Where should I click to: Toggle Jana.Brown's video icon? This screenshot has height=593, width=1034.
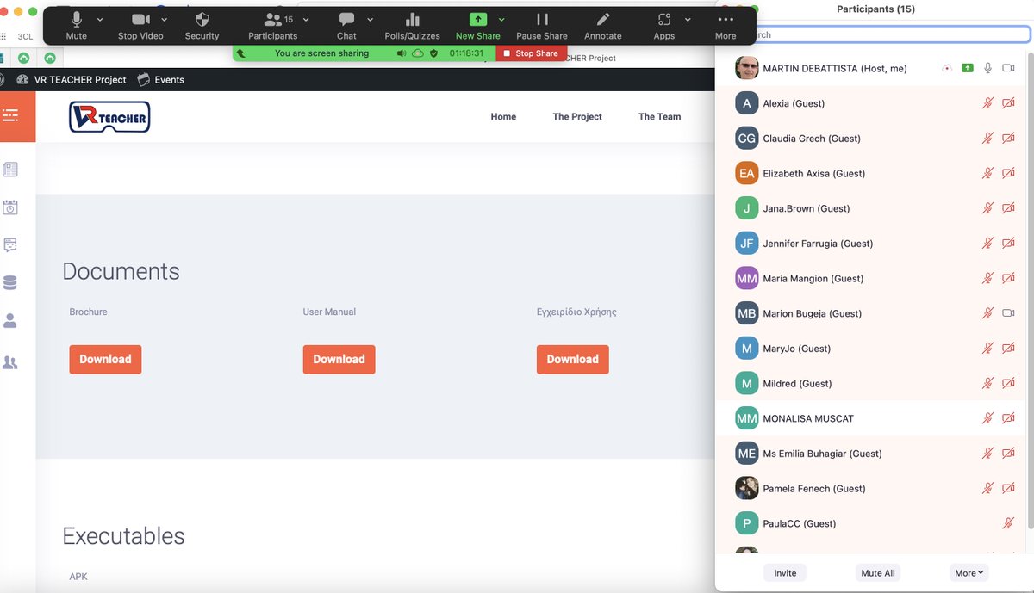pyautogui.click(x=1008, y=208)
